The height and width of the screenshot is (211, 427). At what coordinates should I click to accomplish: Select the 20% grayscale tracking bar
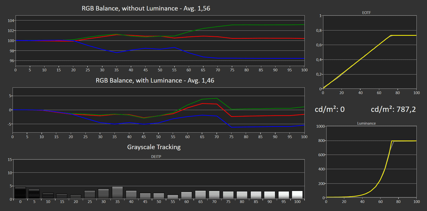click(x=76, y=197)
